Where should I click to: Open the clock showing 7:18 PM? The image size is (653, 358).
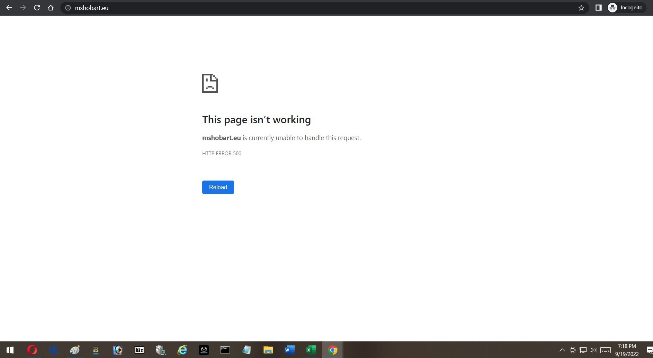627,350
